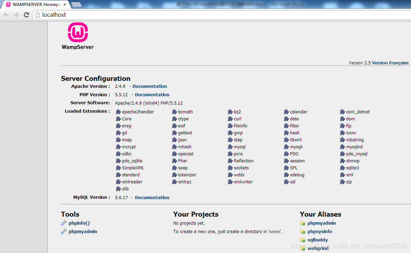
Task: Click the folder icon beside sqlbuddy
Action: point(303,240)
